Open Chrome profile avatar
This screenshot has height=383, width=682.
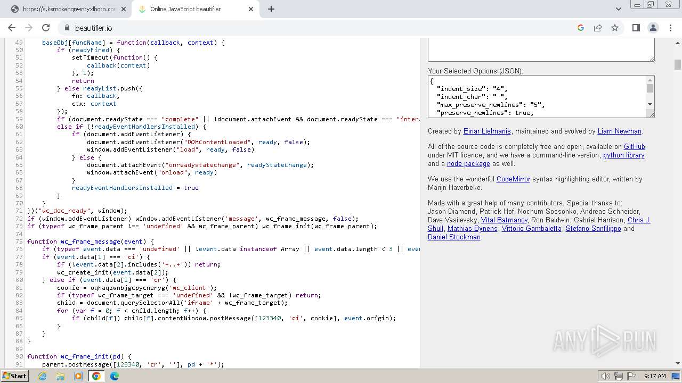tap(653, 28)
